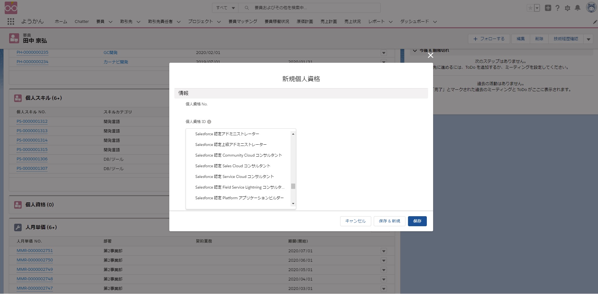
Task: Open the MMR-0000002750 link
Action: [x=35, y=260]
